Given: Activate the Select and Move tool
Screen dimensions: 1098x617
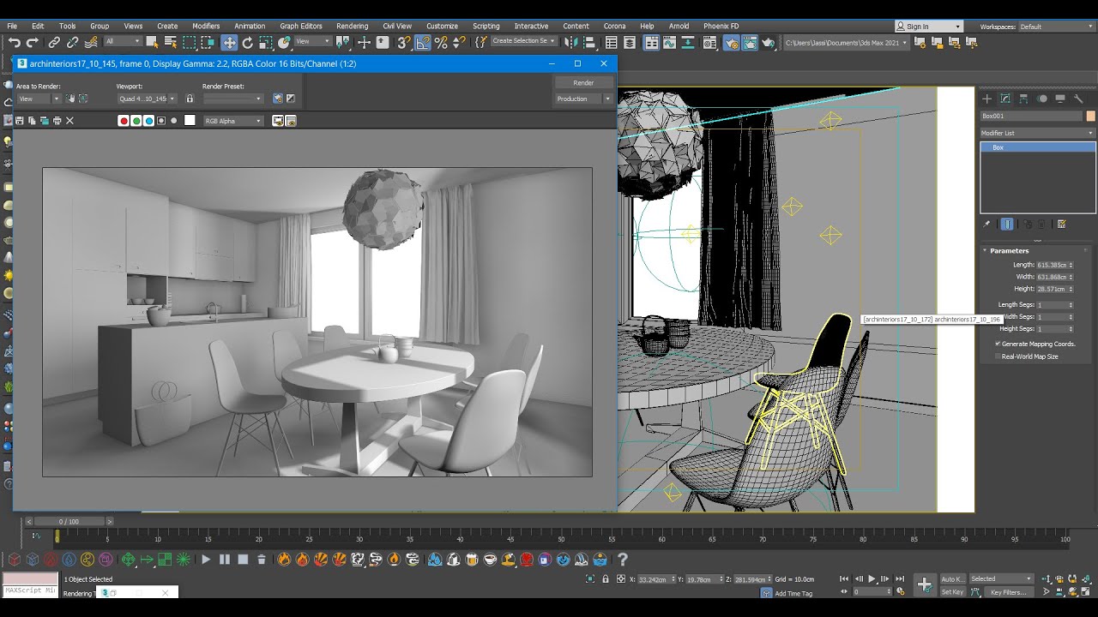Looking at the screenshot, I should point(229,42).
